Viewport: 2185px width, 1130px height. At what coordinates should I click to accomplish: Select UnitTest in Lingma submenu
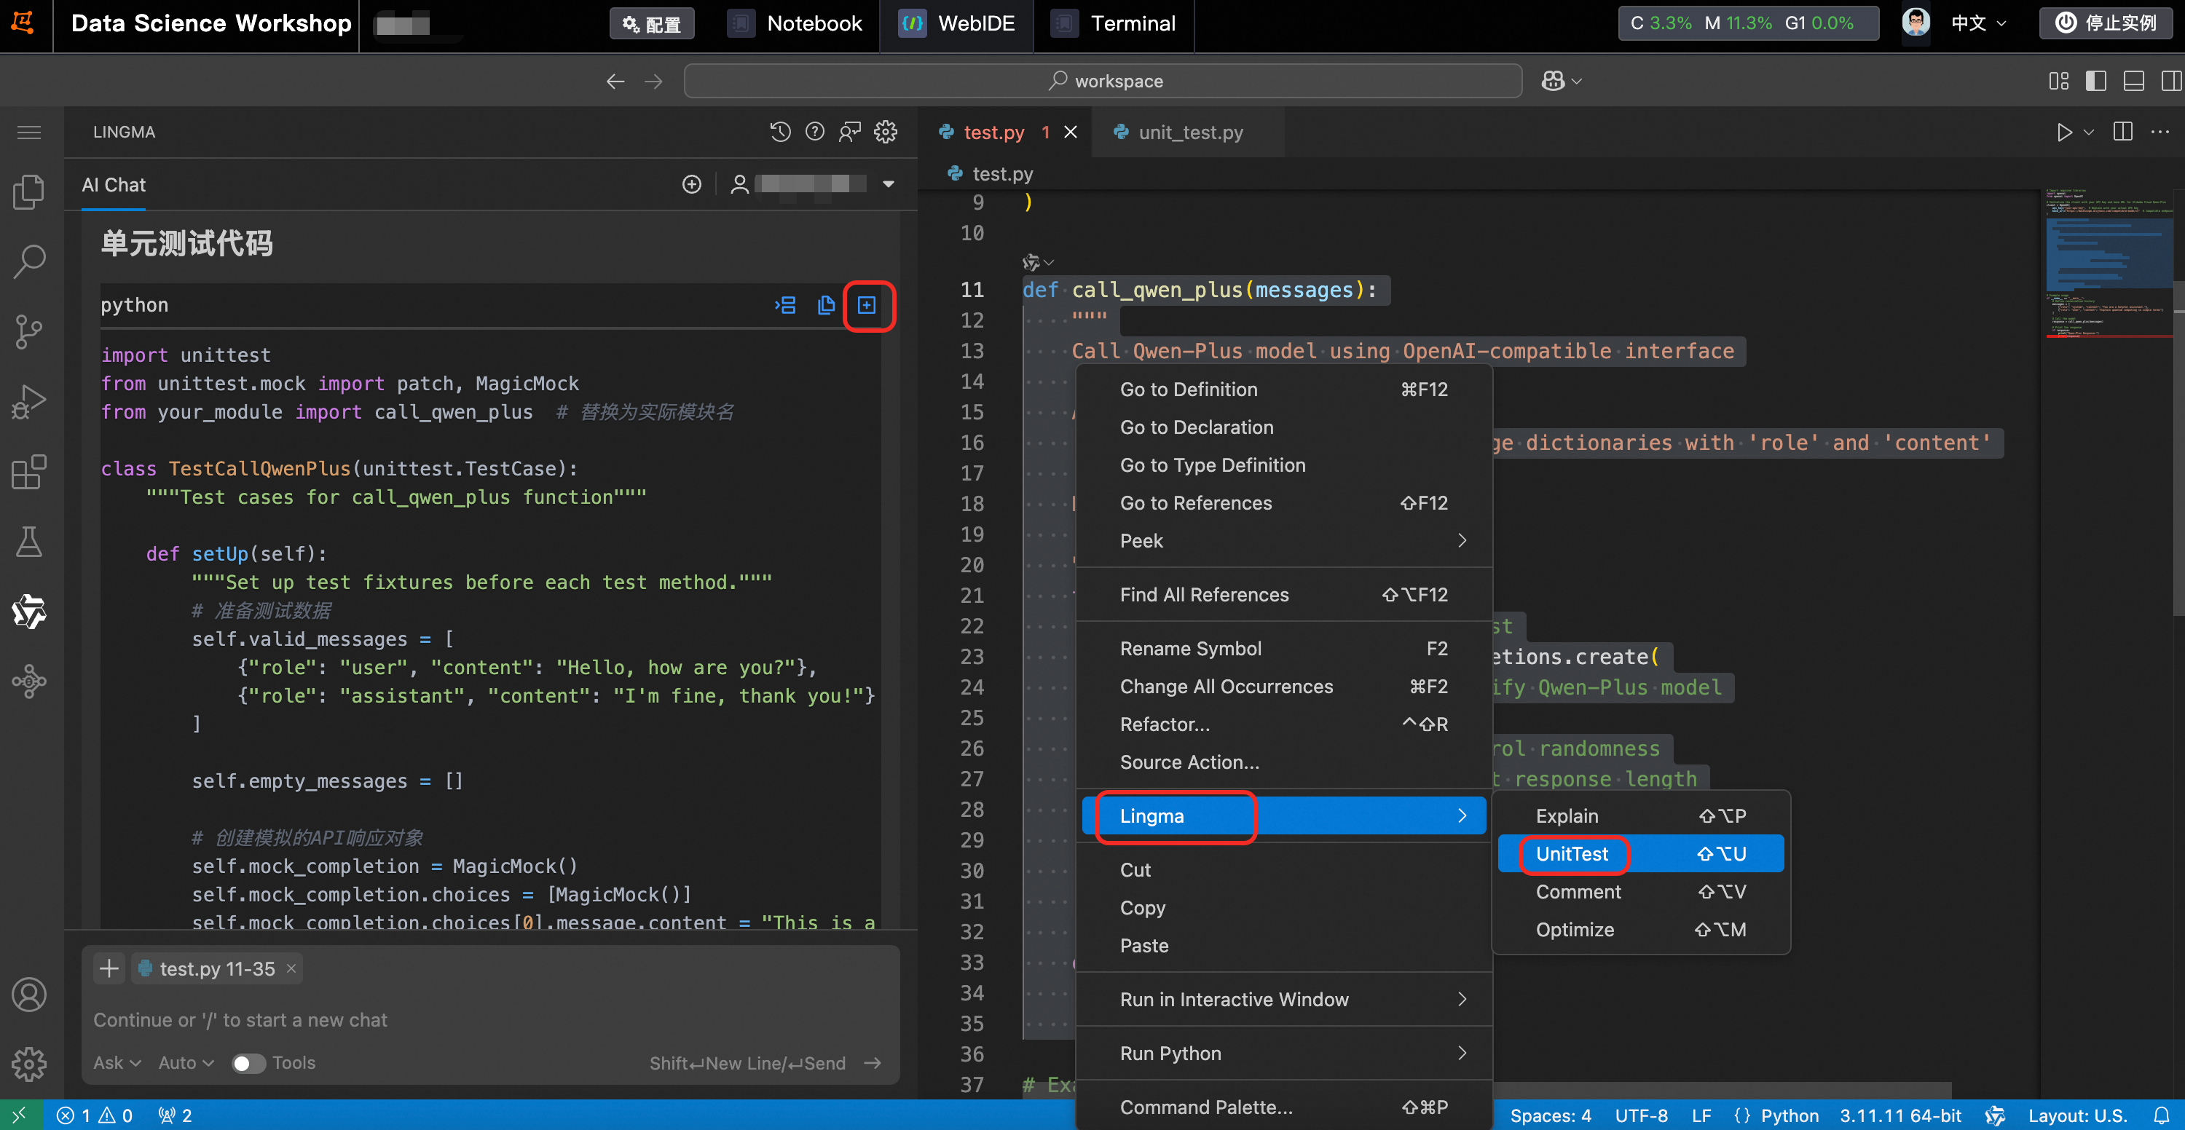[x=1572, y=853]
